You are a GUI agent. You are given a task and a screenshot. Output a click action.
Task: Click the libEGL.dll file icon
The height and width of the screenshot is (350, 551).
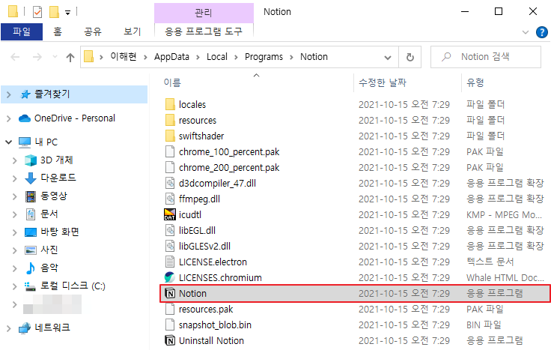(170, 230)
